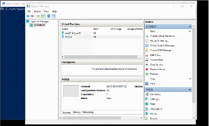This screenshot has width=209, height=126.
Task: Click Remove Server red X action
Action: tap(157, 69)
